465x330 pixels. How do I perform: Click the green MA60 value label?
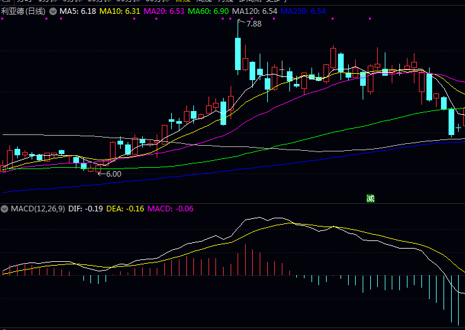[208, 11]
